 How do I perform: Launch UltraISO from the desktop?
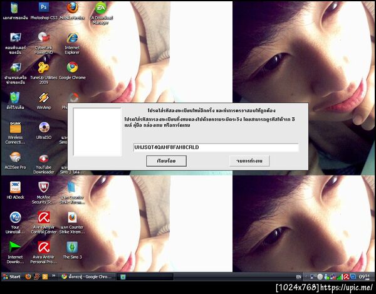click(44, 130)
